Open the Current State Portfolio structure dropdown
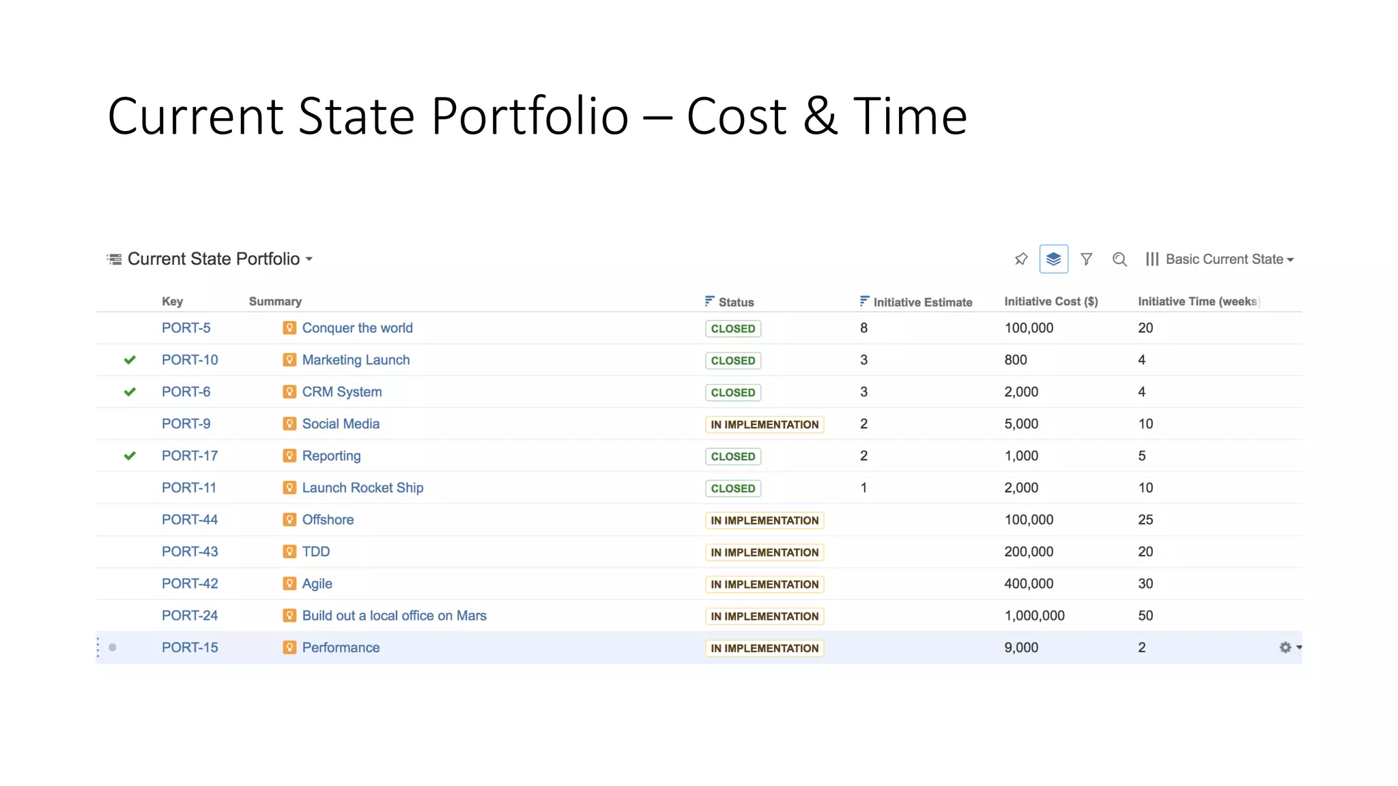The image size is (1398, 786). [220, 259]
